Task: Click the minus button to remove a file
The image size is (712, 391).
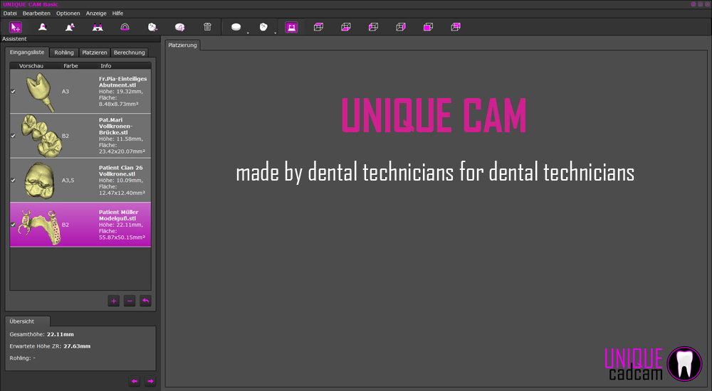Action: pyautogui.click(x=130, y=301)
